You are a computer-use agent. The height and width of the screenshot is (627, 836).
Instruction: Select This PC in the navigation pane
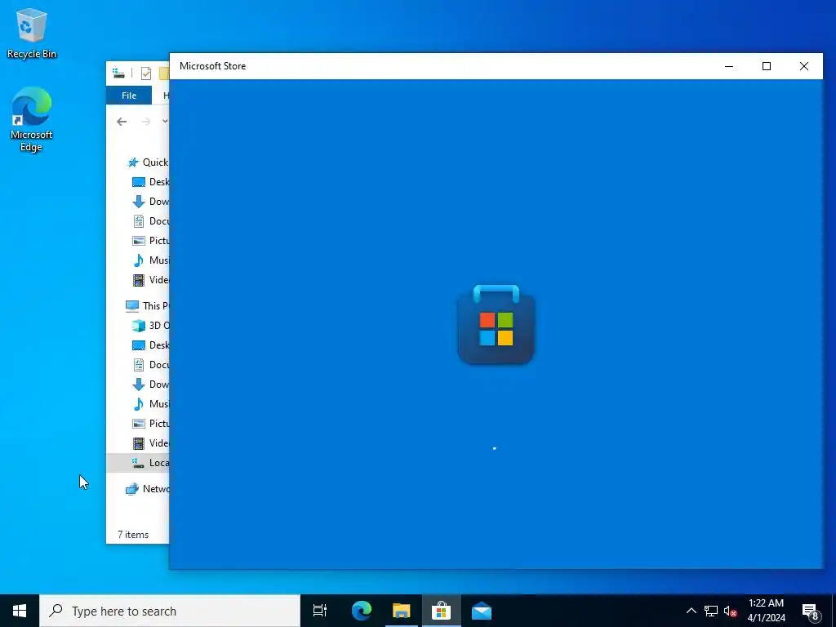point(147,305)
